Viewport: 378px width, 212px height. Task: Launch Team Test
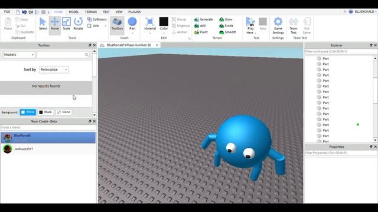(294, 25)
